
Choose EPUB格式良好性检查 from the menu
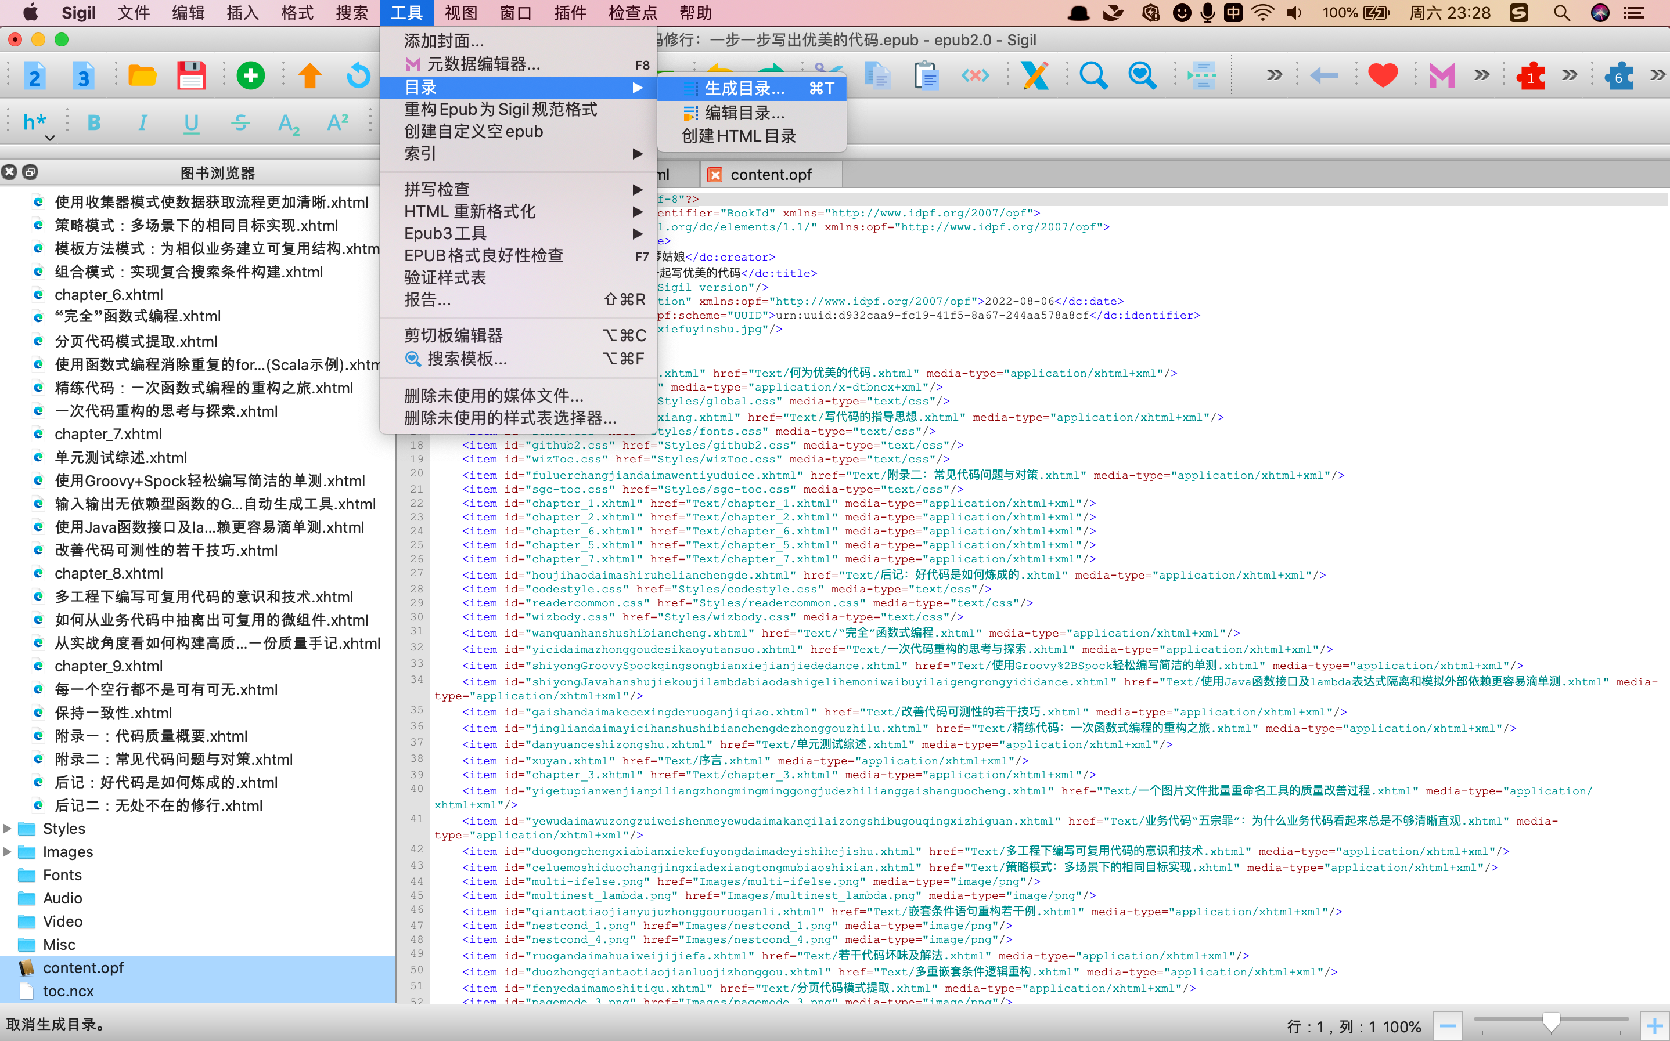[x=484, y=255]
